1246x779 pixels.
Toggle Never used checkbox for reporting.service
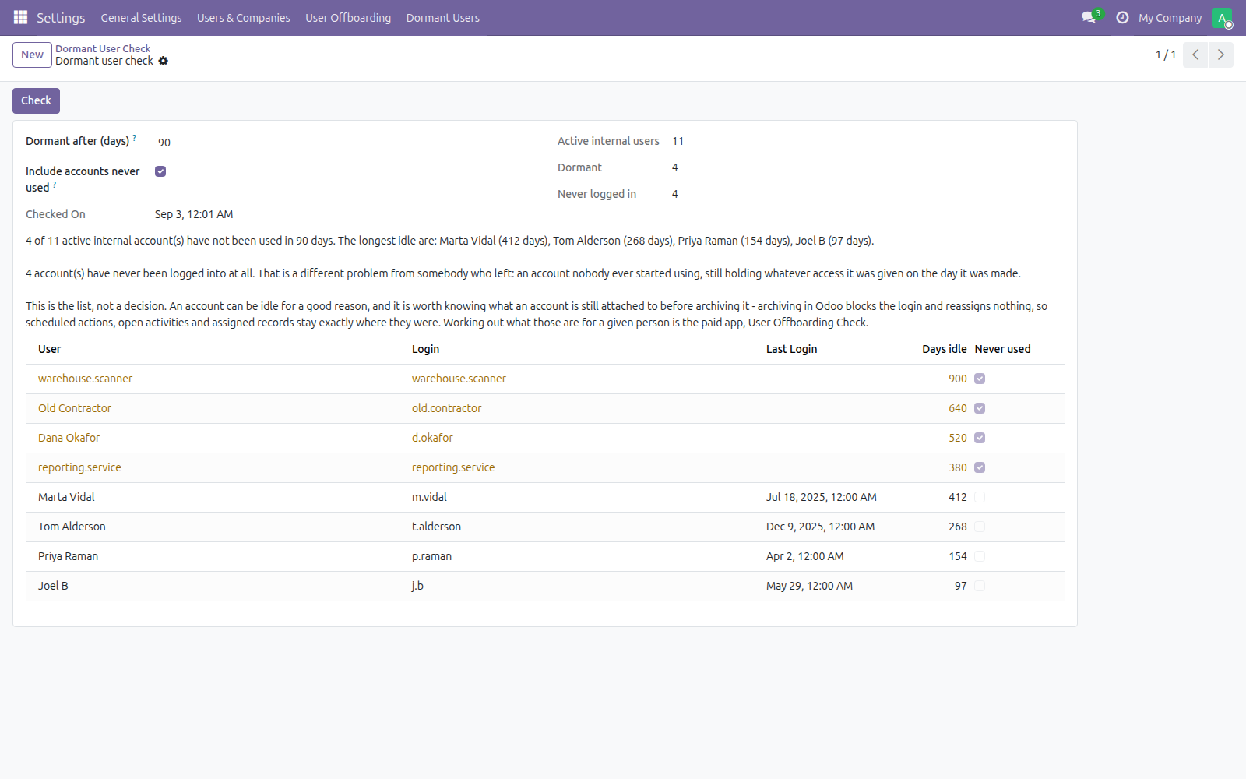pos(980,467)
